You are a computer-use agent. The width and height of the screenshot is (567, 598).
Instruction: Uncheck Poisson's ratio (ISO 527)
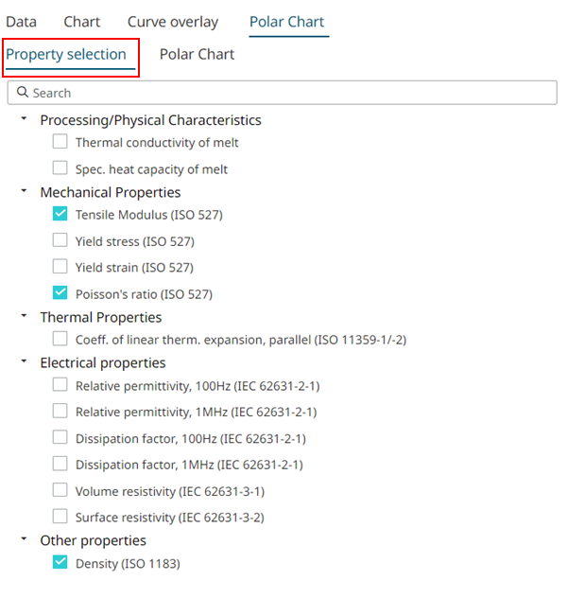point(60,293)
